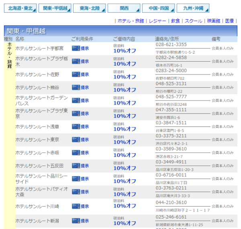Select hotel name ホテルサンルートパティオ大森
Screen dimensions: 241x229
pyautogui.click(x=41, y=192)
